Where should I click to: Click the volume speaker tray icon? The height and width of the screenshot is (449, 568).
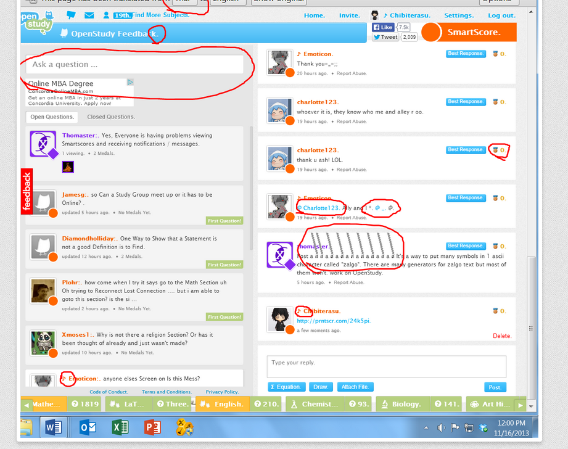pyautogui.click(x=440, y=428)
